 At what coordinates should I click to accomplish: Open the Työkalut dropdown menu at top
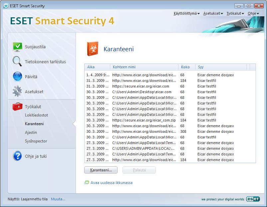[235, 13]
